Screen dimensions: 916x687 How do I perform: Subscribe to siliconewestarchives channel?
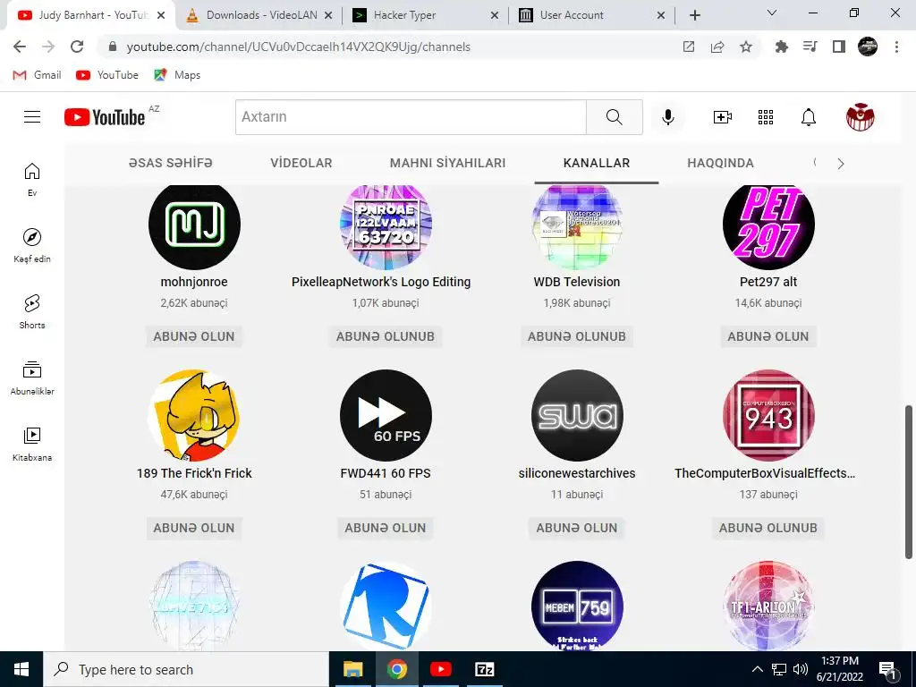coord(577,528)
